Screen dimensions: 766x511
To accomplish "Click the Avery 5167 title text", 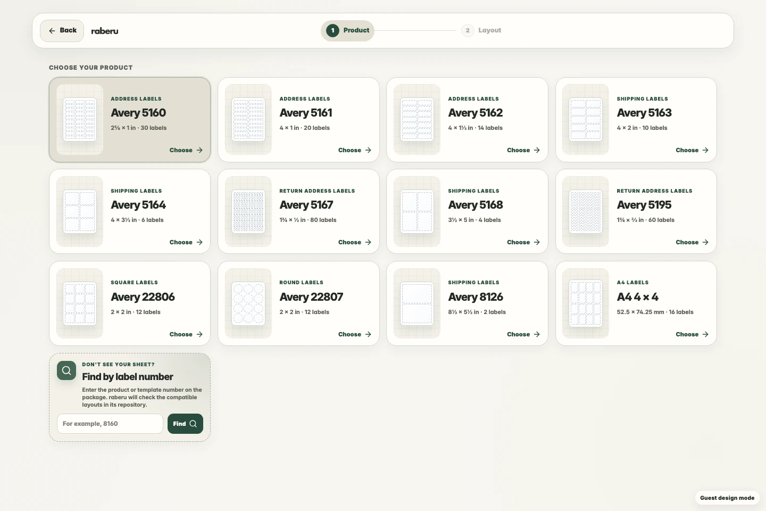I will (x=306, y=205).
